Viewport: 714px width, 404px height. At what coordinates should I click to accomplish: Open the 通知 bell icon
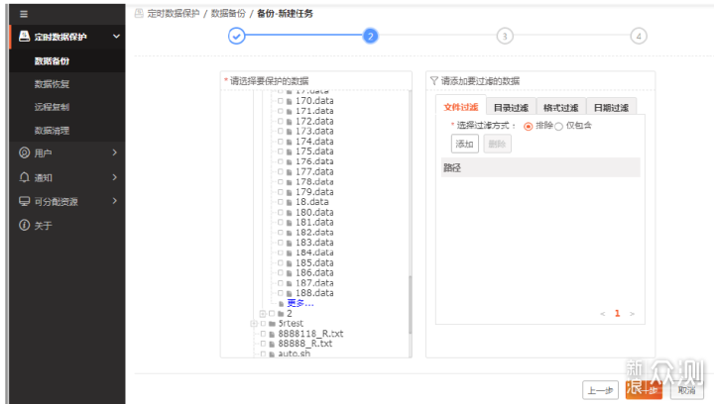coord(24,177)
